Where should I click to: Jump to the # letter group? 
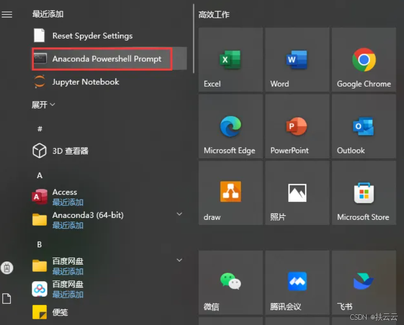[x=40, y=129]
